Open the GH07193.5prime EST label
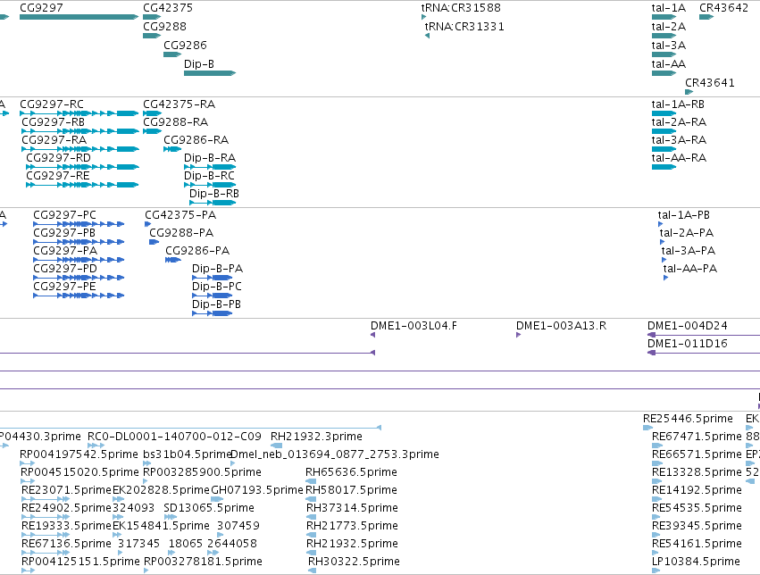 (257, 490)
